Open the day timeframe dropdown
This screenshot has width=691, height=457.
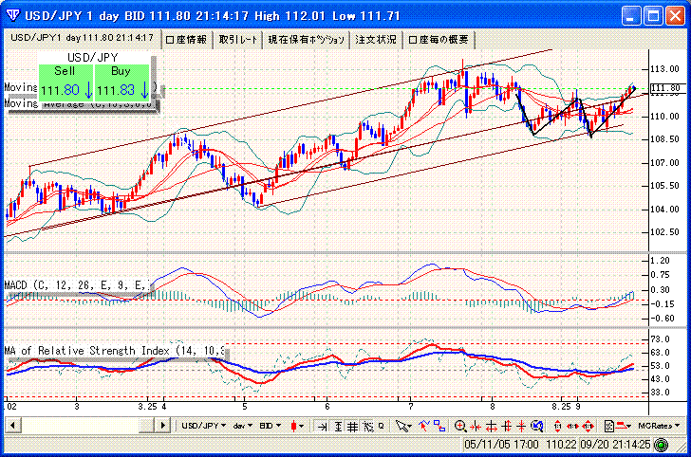245,427
